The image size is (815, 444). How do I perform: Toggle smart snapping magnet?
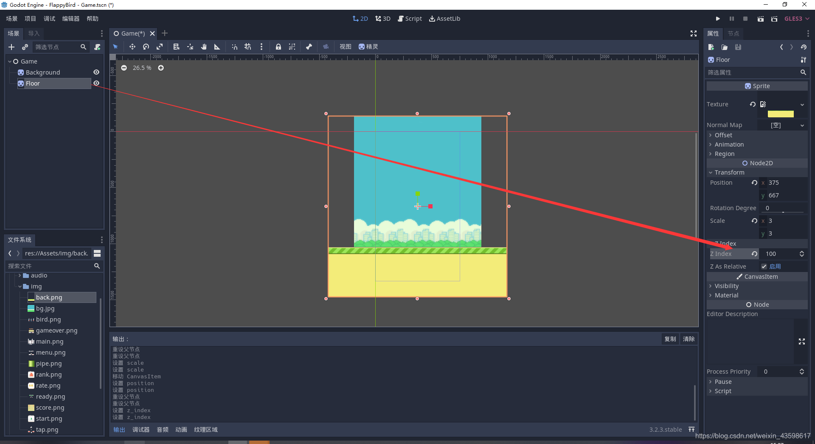(x=234, y=47)
